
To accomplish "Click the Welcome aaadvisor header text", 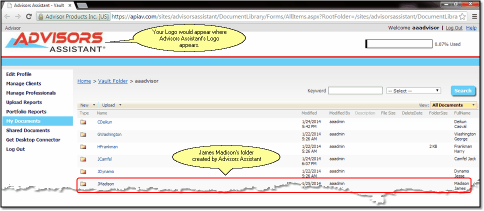I will (x=413, y=28).
